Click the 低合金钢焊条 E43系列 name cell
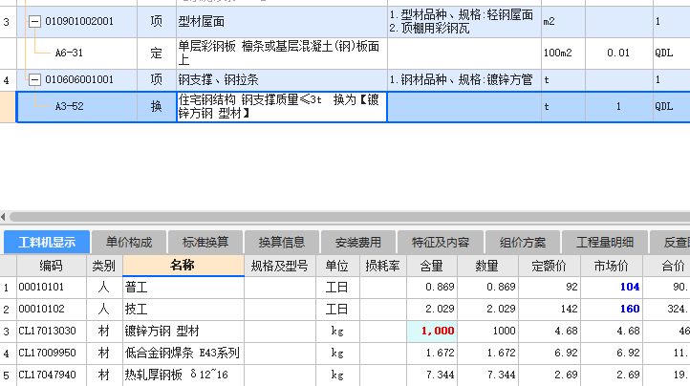 click(x=183, y=354)
